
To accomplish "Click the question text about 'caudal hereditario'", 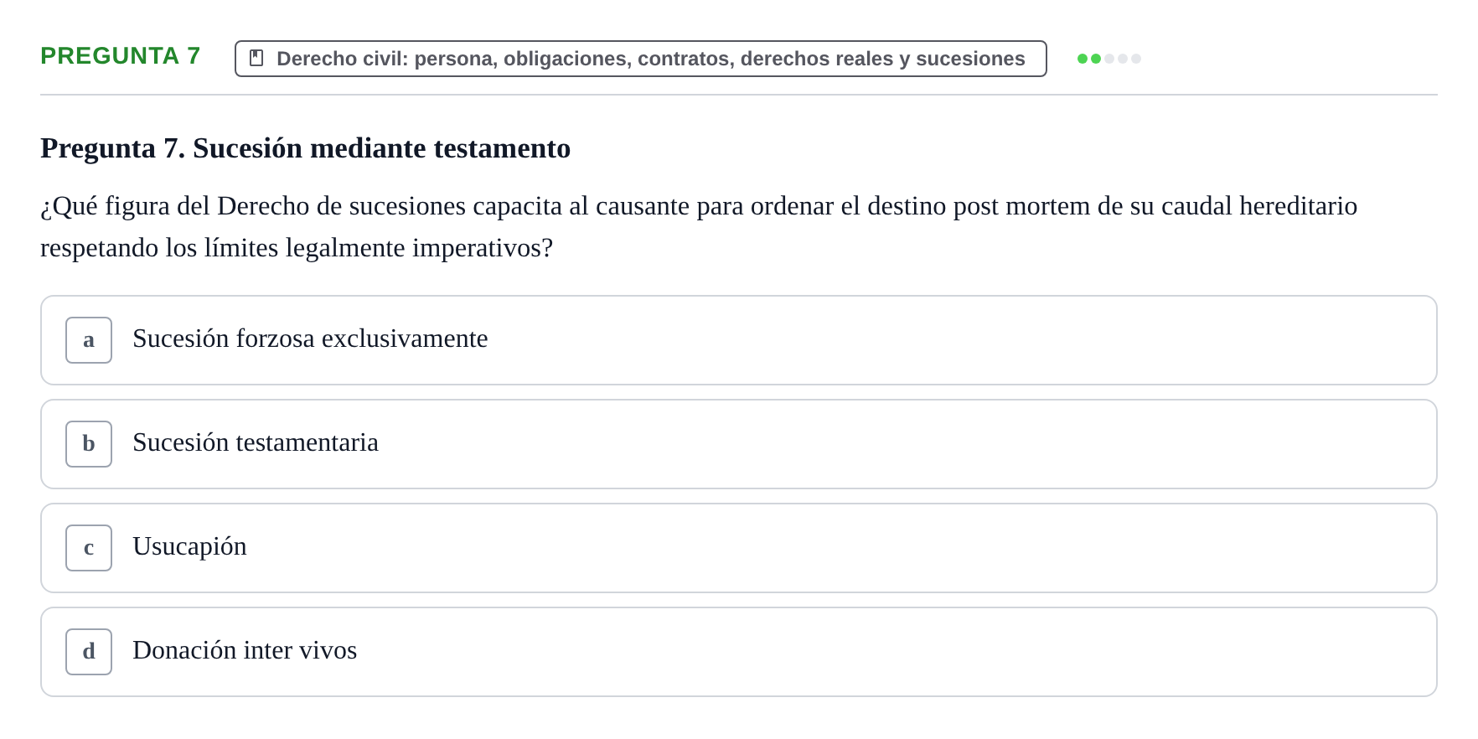I will pos(699,227).
